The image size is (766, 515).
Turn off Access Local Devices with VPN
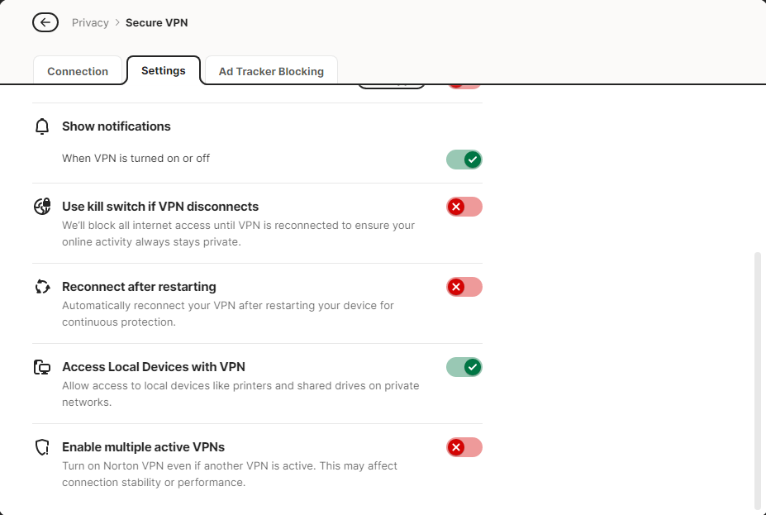pyautogui.click(x=464, y=367)
